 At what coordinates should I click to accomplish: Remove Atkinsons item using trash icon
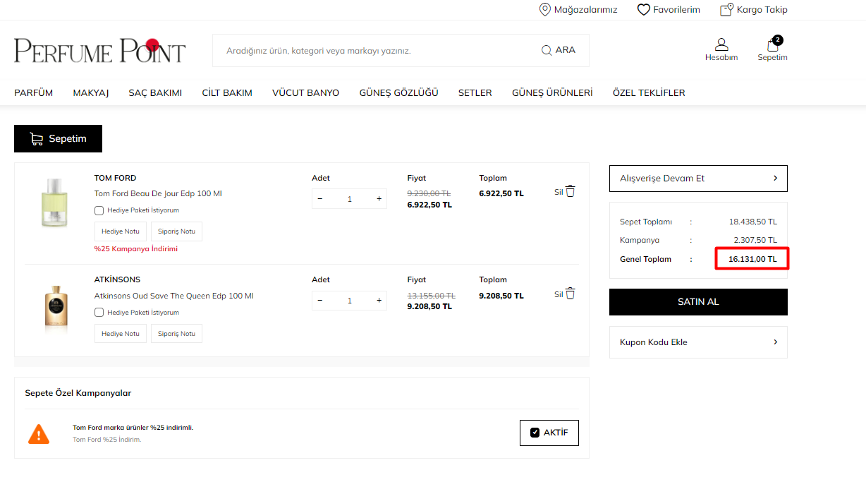tap(571, 294)
